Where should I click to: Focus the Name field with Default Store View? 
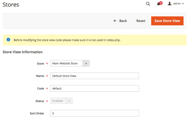[x=94, y=76]
